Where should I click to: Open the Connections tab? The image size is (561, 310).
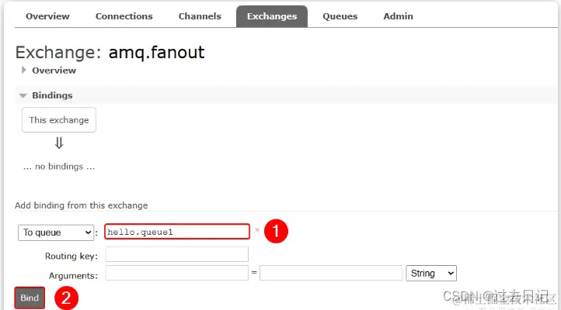pos(124,16)
